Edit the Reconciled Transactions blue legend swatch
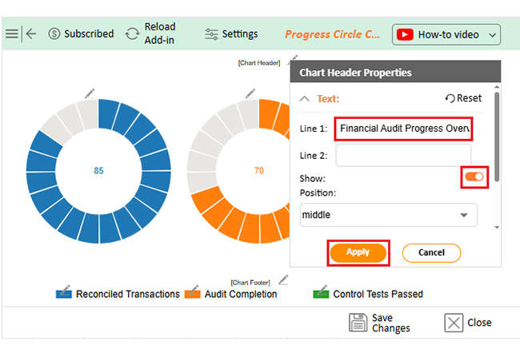 (64, 292)
